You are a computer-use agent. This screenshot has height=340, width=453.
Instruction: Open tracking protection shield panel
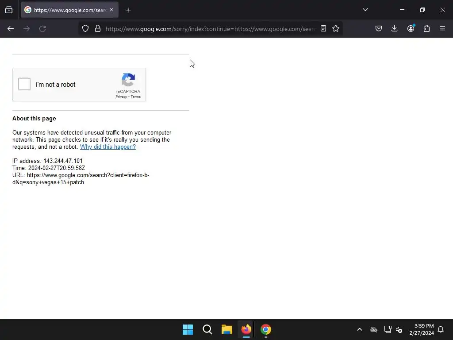click(x=85, y=28)
